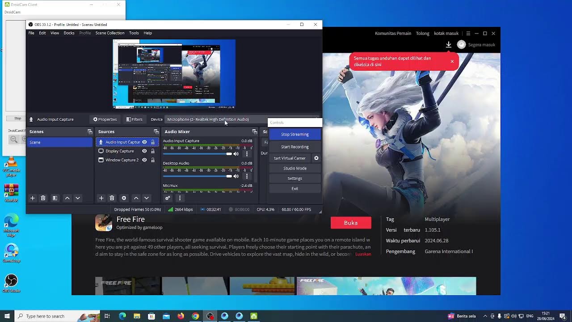Open Audio Mixer menu dots at bottom
This screenshot has height=322, width=572.
180,198
